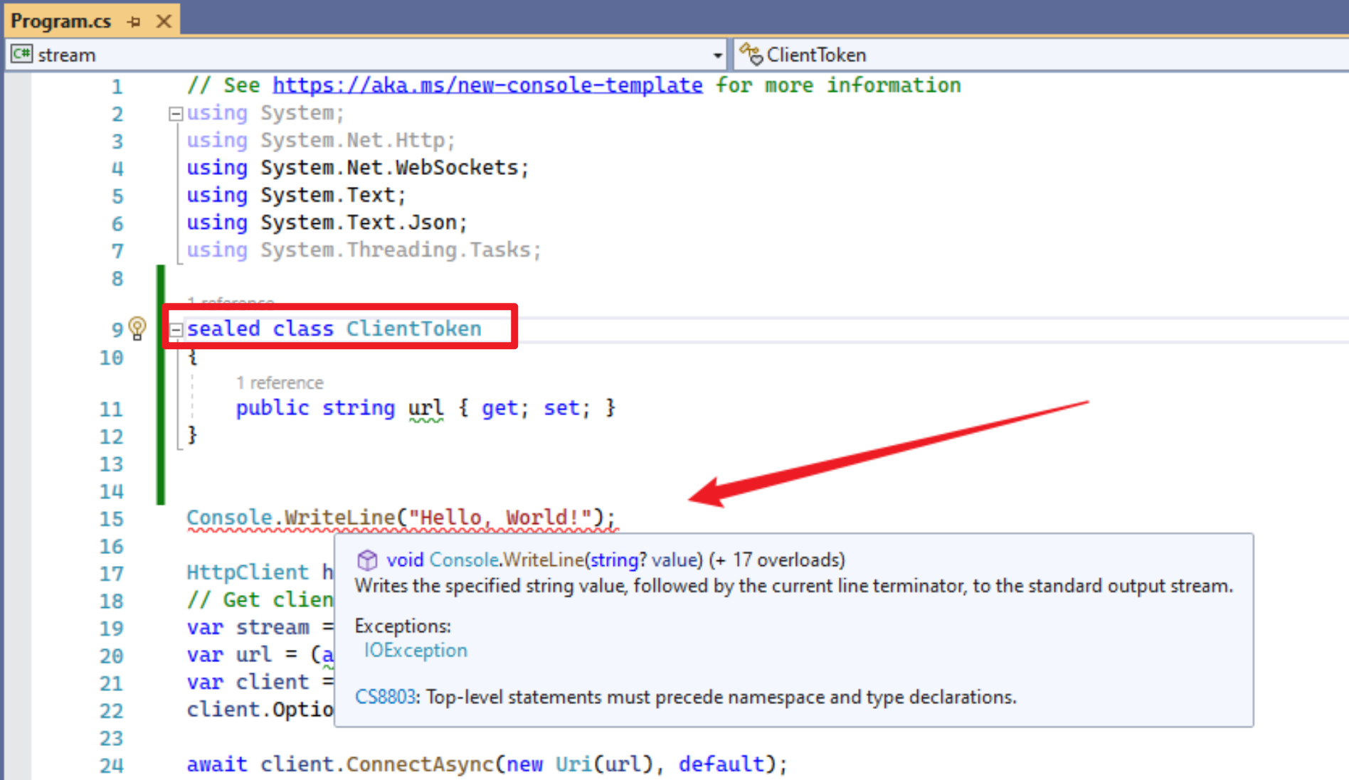
Task: Open the stream project dropdown arrow
Action: 717,55
